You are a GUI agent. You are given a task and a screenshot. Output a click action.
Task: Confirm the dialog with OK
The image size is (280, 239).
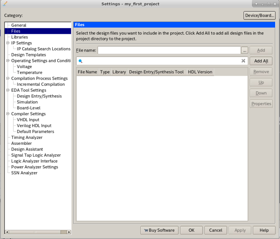pyautogui.click(x=191, y=230)
